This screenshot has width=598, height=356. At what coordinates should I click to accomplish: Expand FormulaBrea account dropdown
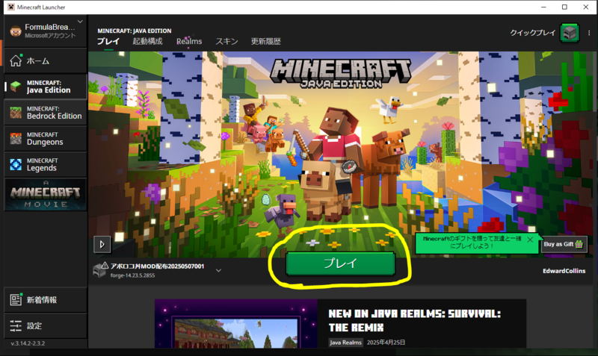[80, 22]
